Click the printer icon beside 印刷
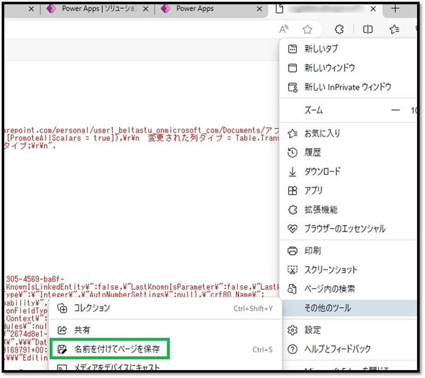 pyautogui.click(x=292, y=251)
